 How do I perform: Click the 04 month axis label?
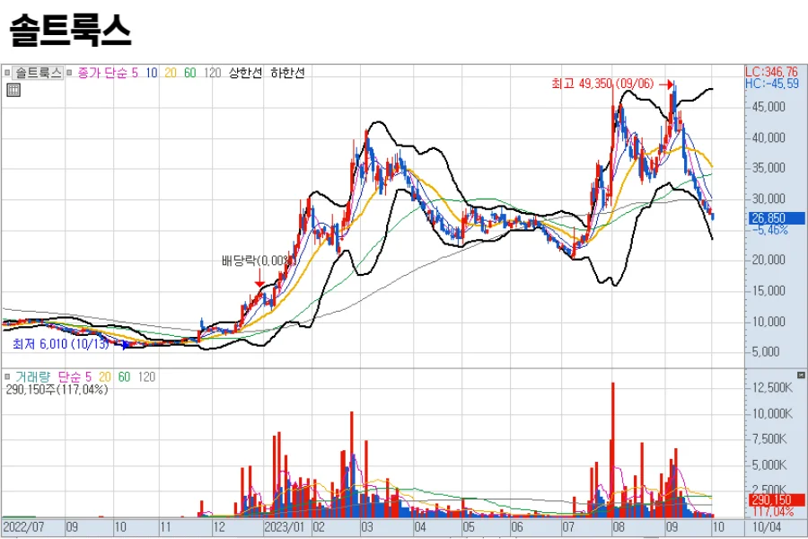point(420,527)
